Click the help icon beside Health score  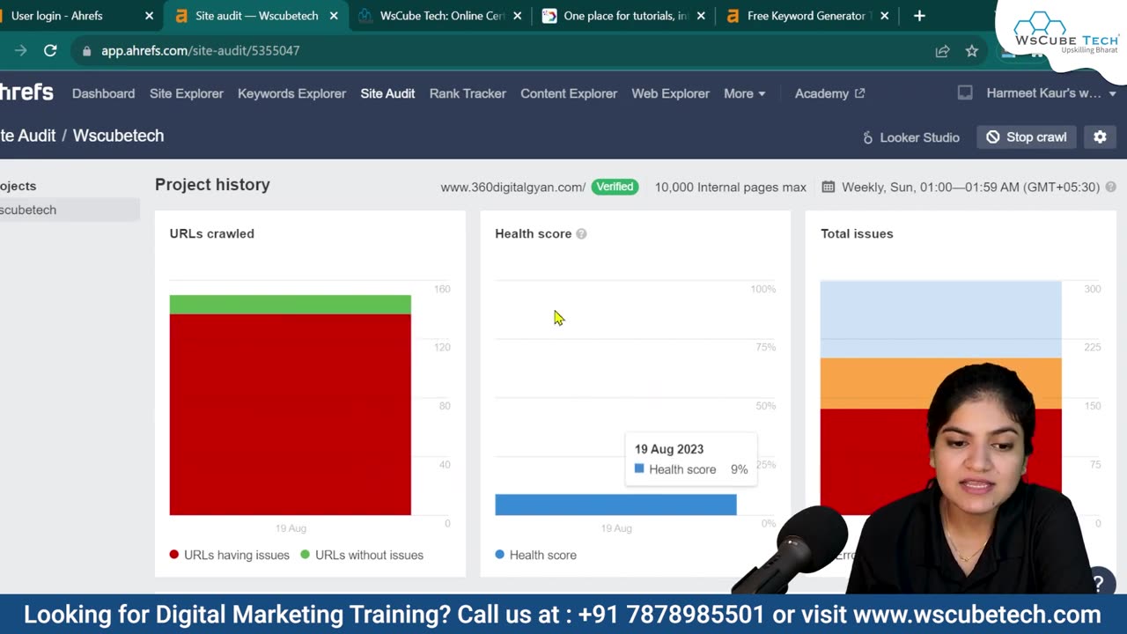[x=581, y=233]
